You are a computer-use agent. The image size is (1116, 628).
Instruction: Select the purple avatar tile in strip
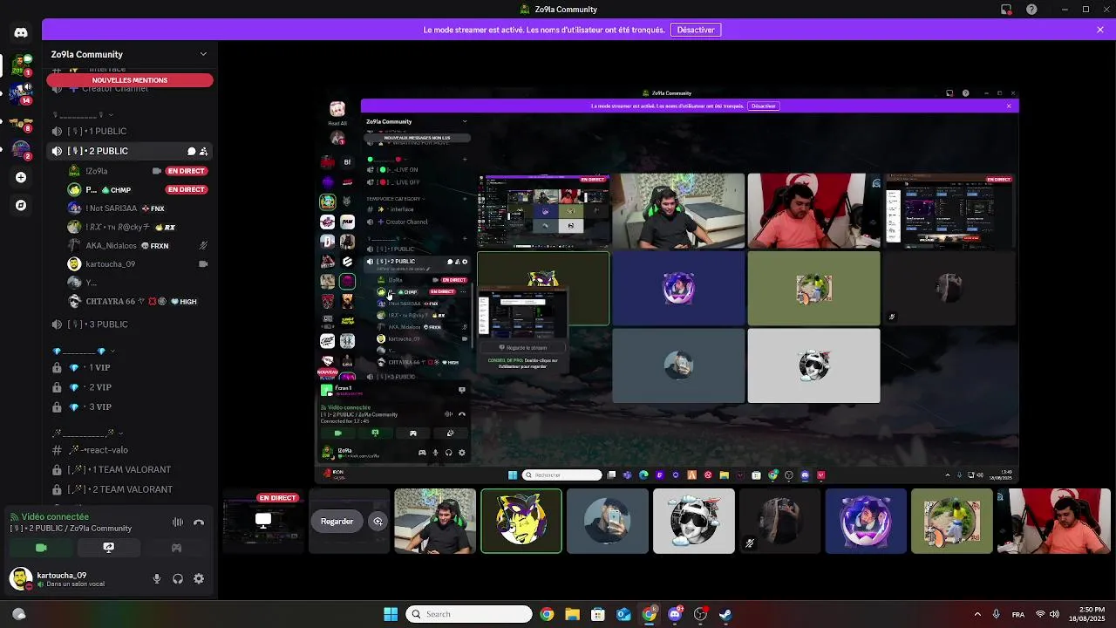(866, 522)
